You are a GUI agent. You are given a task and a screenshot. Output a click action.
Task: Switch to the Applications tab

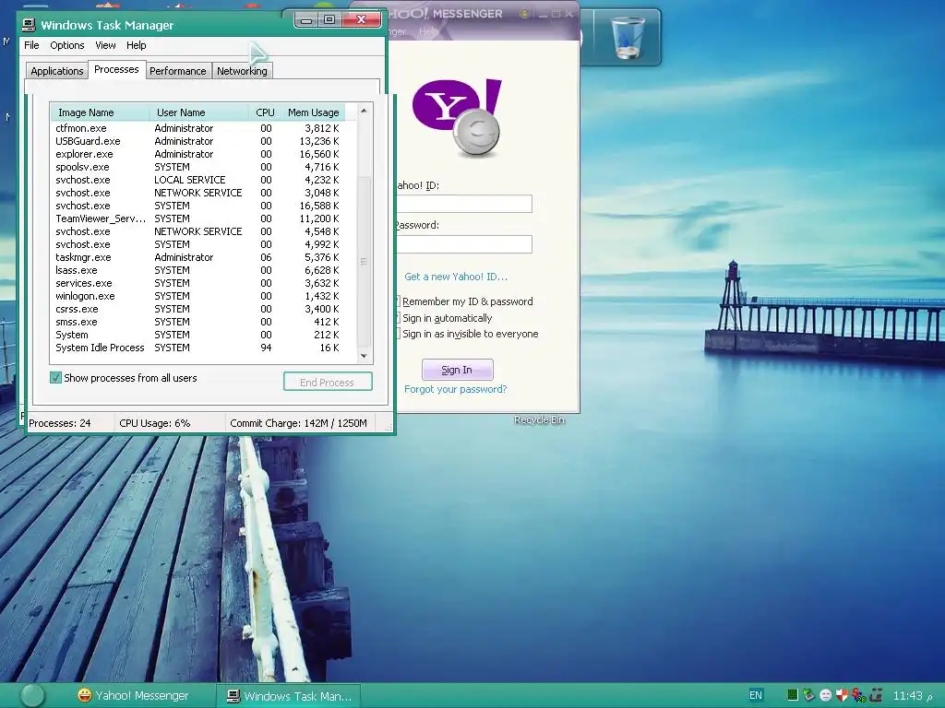pos(56,71)
